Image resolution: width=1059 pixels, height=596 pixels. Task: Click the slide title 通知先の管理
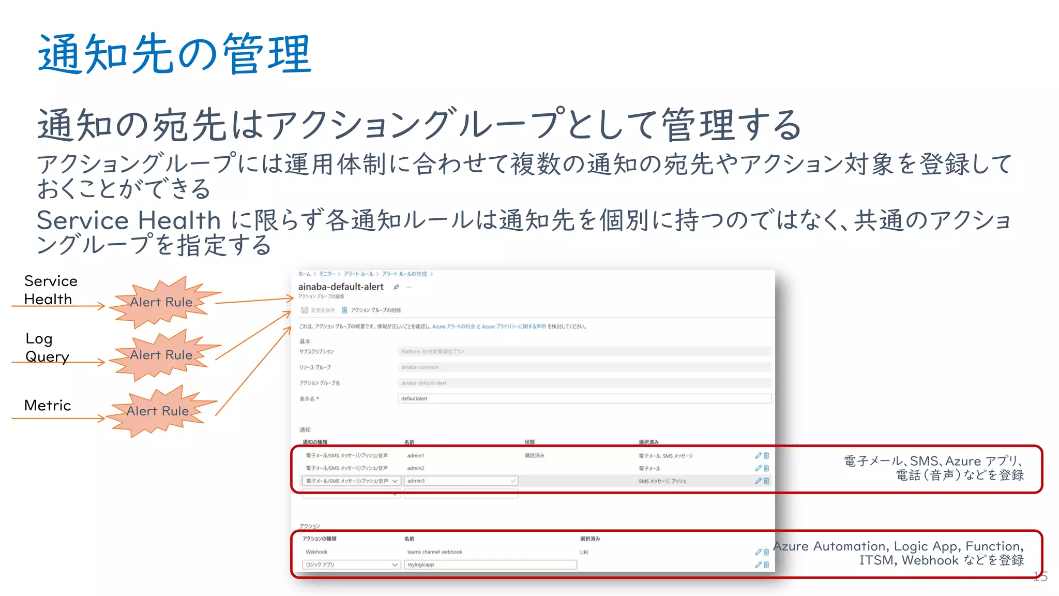pos(174,54)
